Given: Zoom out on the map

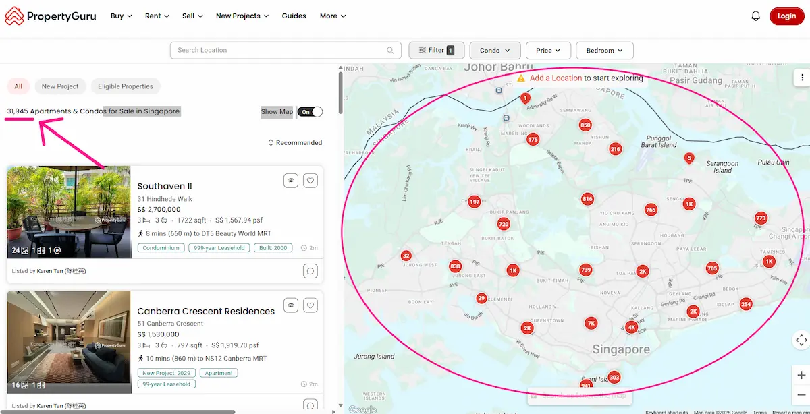Looking at the screenshot, I should [801, 394].
